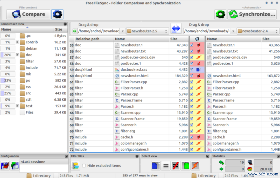Sort compressed view by Size header

click(x=60, y=29)
